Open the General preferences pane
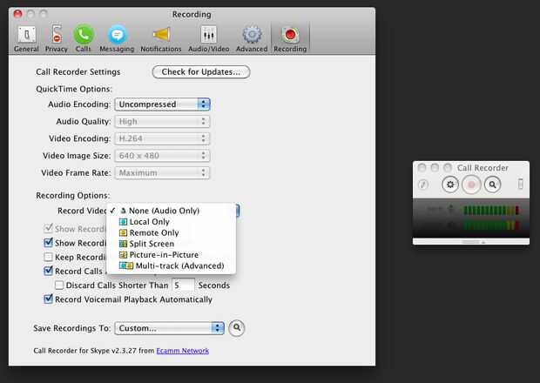Image resolution: width=540 pixels, height=383 pixels. (x=26, y=38)
